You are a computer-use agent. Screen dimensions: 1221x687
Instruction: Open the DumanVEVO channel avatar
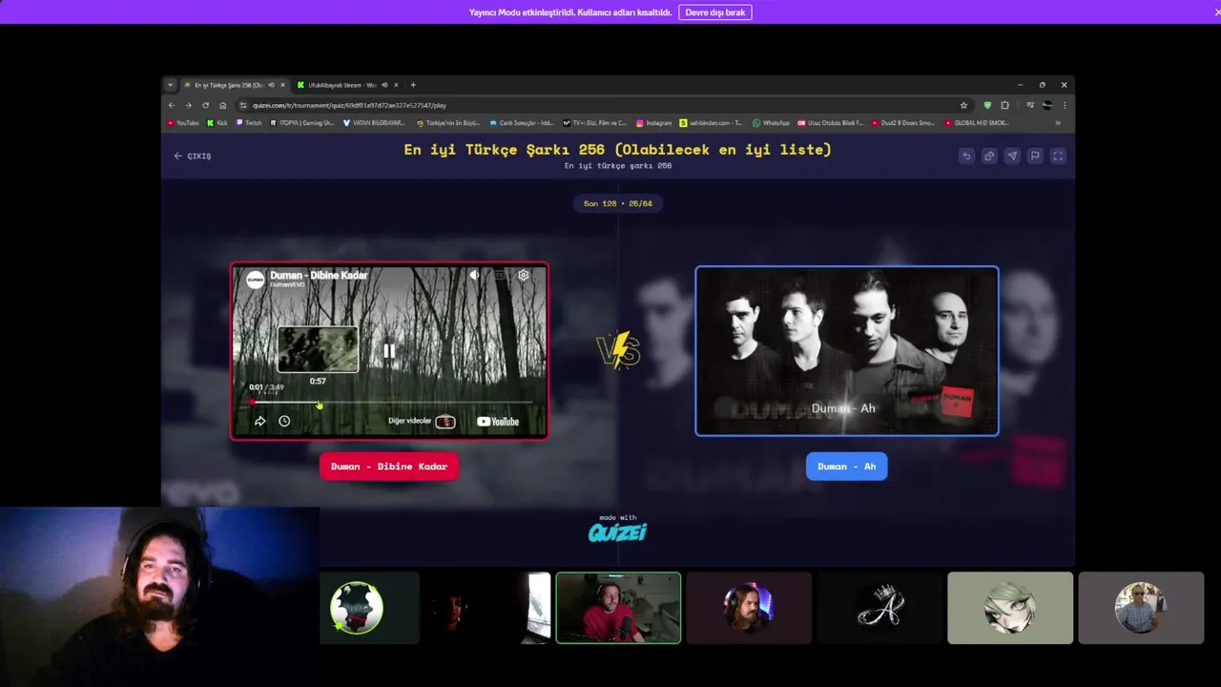256,279
